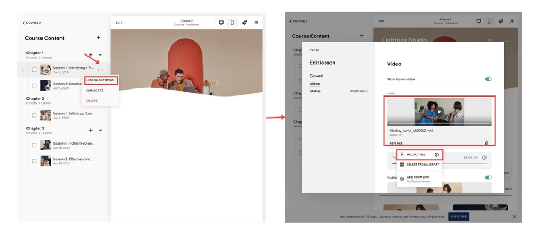The image size is (540, 240).
Task: Select Lesson 1: Setting up Your... row text
Action: coord(73,113)
